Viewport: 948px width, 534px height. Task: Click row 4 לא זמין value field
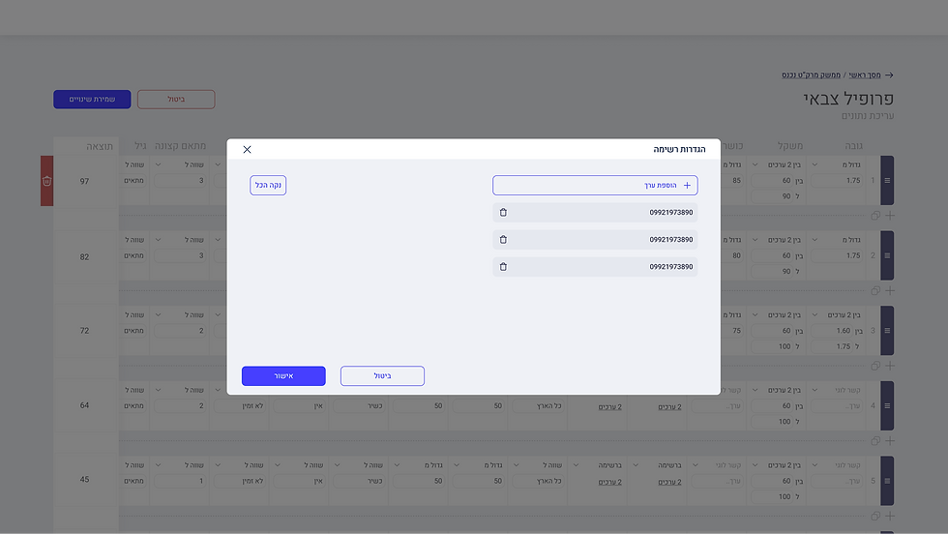point(240,405)
